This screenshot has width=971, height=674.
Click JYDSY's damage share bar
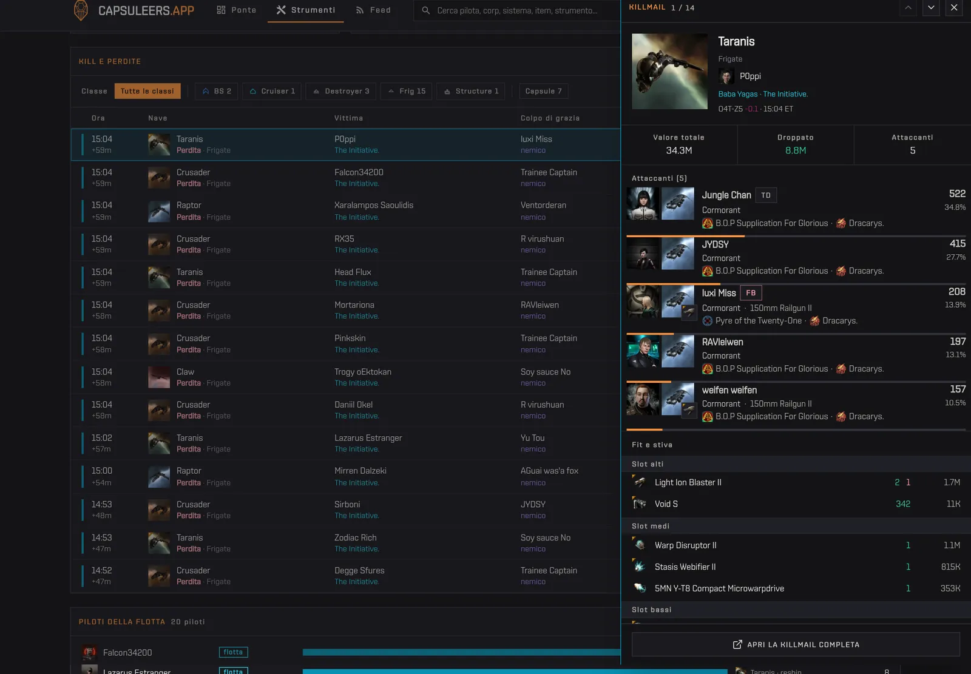pyautogui.click(x=796, y=284)
